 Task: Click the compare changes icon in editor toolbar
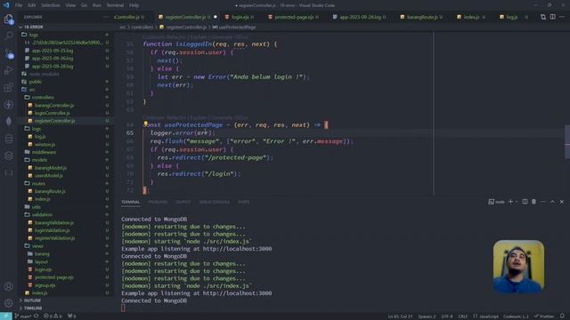pyautogui.click(x=543, y=17)
